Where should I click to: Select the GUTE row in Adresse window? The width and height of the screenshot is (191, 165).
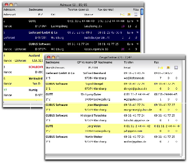pyautogui.click(x=72, y=24)
